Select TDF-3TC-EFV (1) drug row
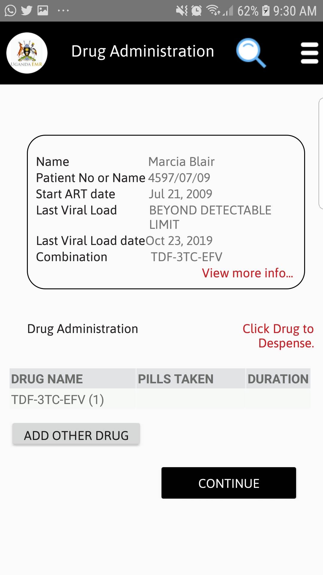The height and width of the screenshot is (575, 323). pos(58,400)
